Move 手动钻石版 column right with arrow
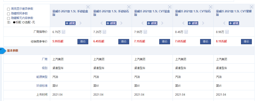The height and width of the screenshot is (101, 266). 122,23
